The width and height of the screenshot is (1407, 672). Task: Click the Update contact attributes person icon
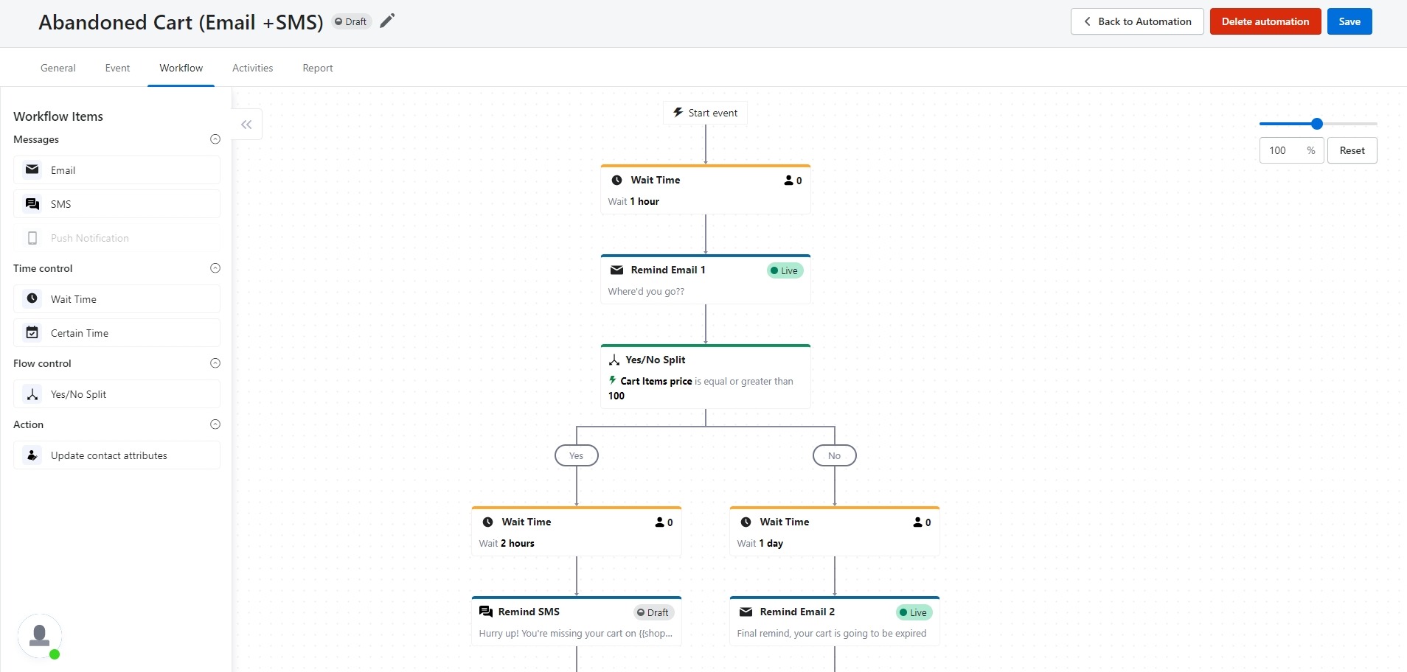pyautogui.click(x=32, y=455)
